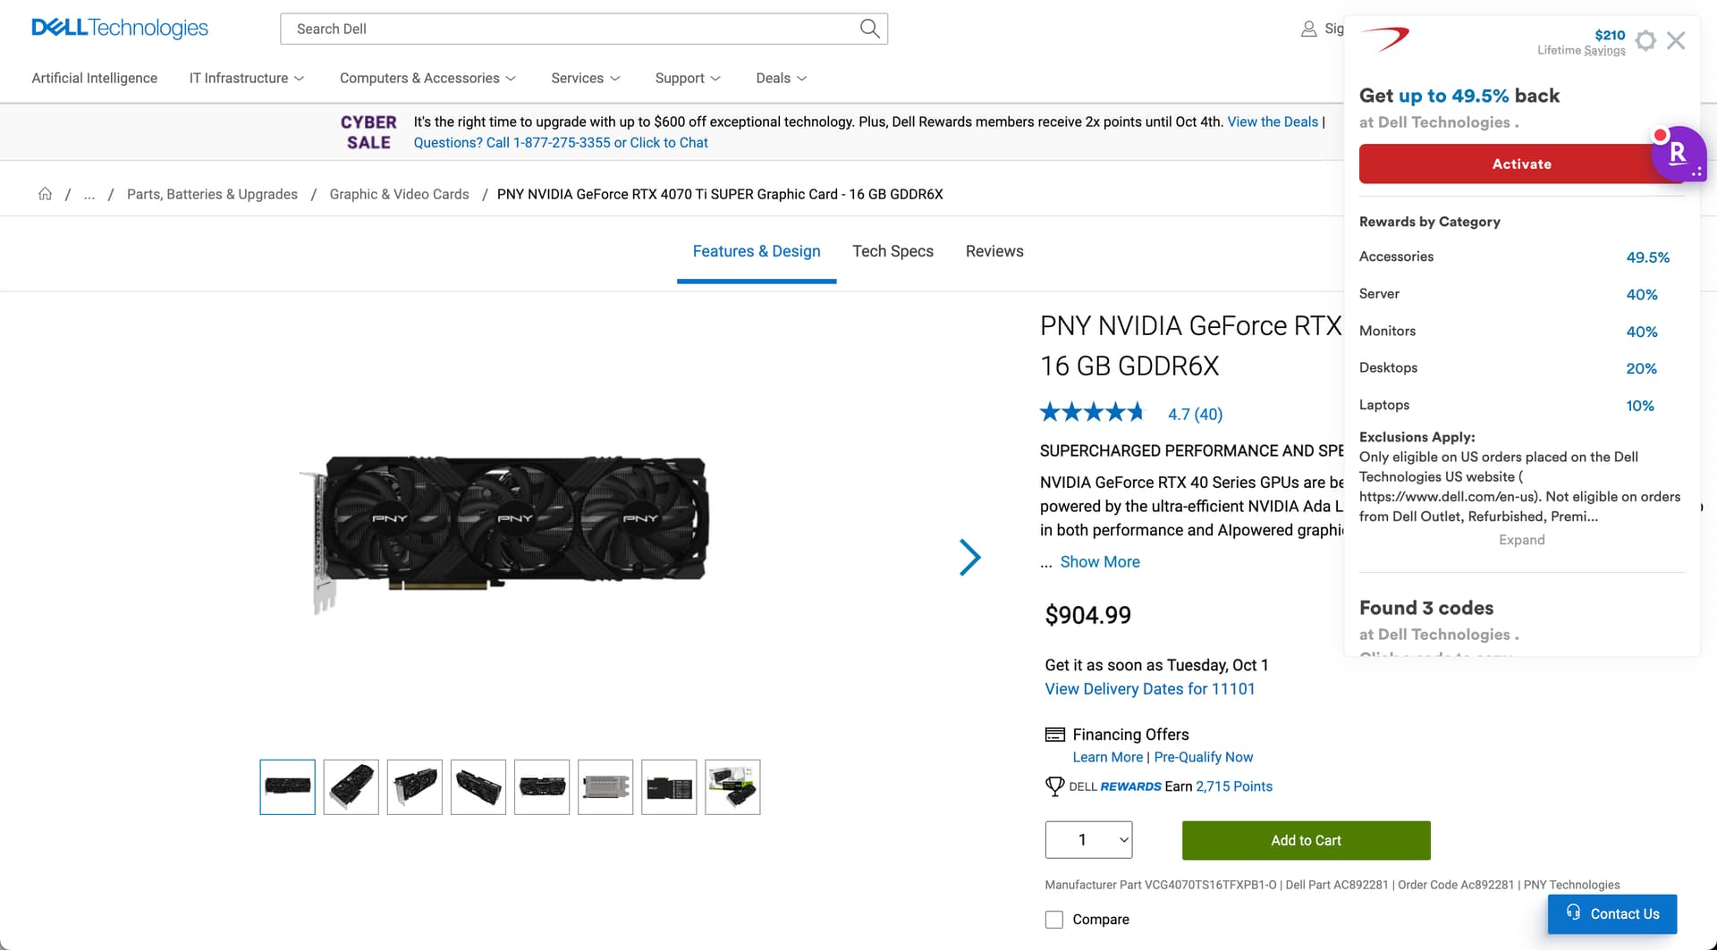Viewport: 1717px width, 950px height.
Task: Expand the IT Infrastructure menu
Action: (x=247, y=78)
